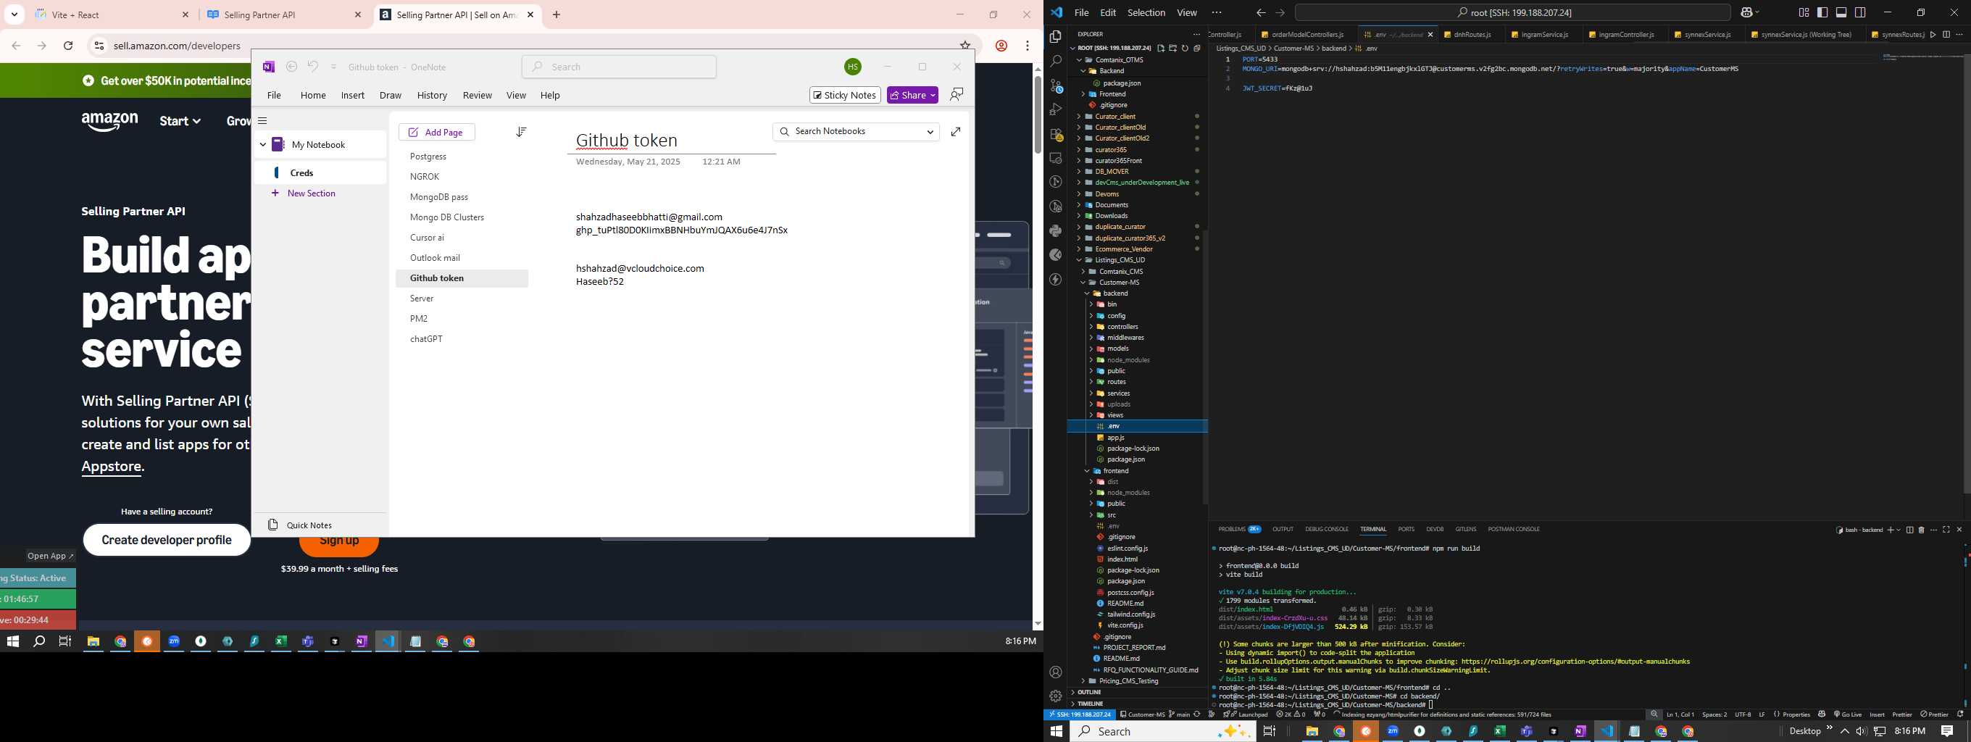Open Run and Debug view in VS Code
Image resolution: width=1971 pixels, height=742 pixels.
click(x=1056, y=109)
